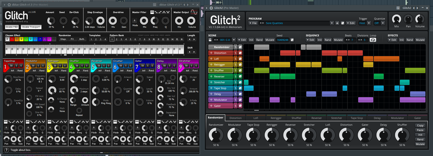Screen dimensions: 433x156
Task: Click the dice icon on the Gater row
Action: [x=240, y=106]
